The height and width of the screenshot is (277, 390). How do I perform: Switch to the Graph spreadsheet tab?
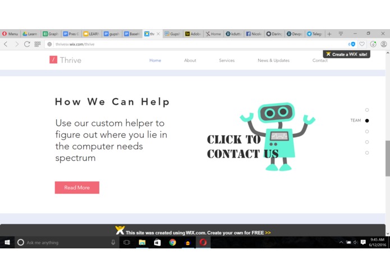[51, 34]
